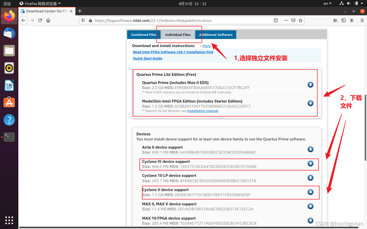367x229 pixels.
Task: Open en input language dropdown
Action: coord(327,4)
